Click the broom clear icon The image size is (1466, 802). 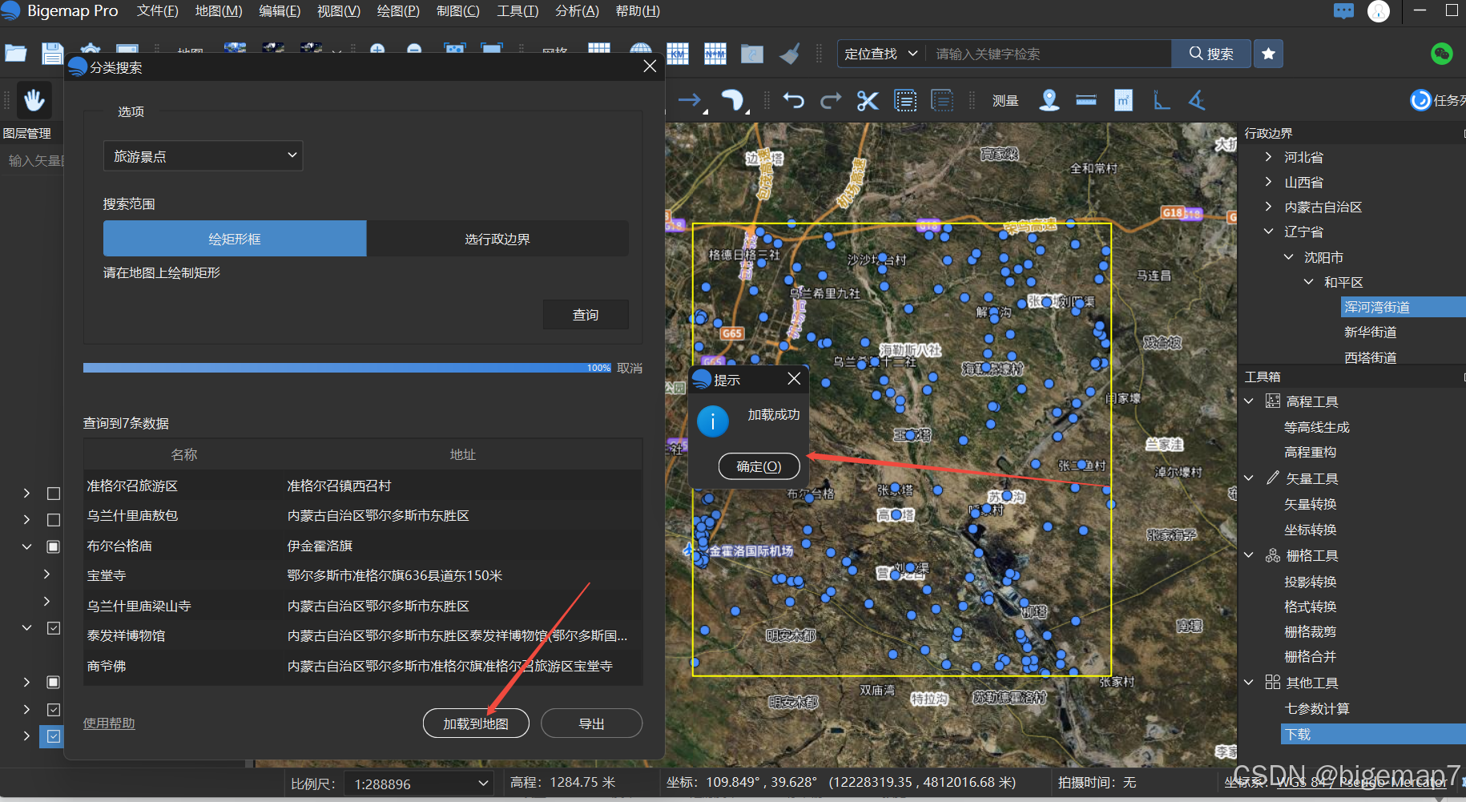tap(790, 54)
